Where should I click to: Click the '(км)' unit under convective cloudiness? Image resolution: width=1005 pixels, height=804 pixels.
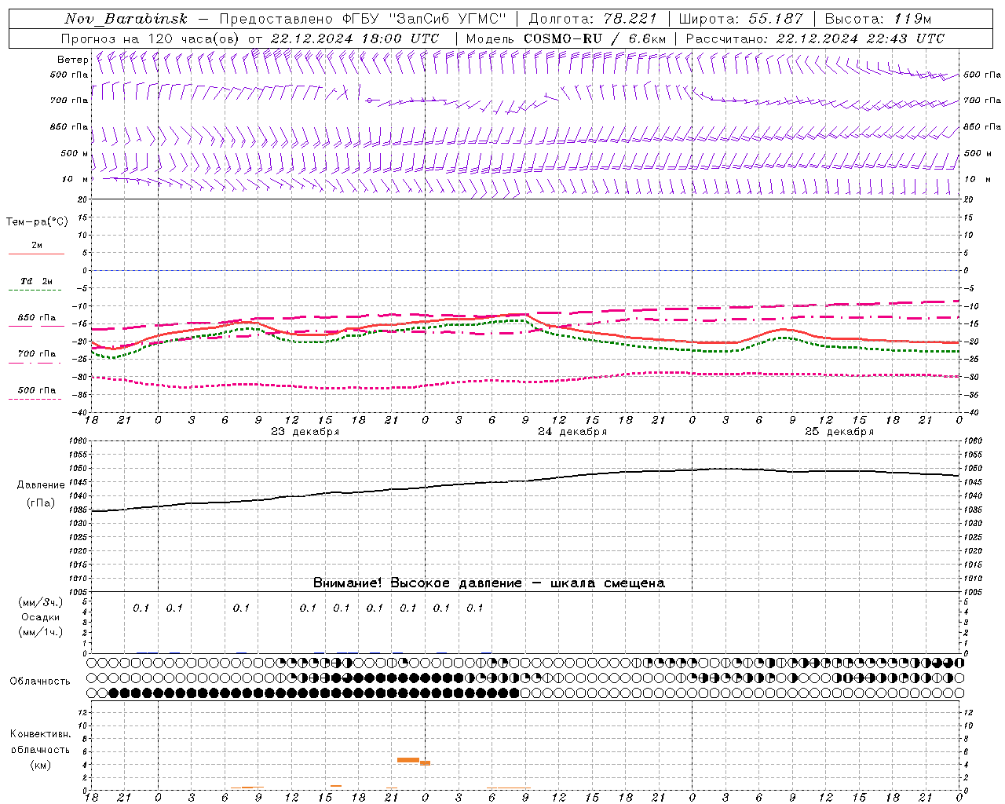pos(40,765)
